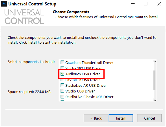This screenshot has height=127, width=166.
Task: Select the Quantum Thunderbolt Driver list item
Action: 87,63
